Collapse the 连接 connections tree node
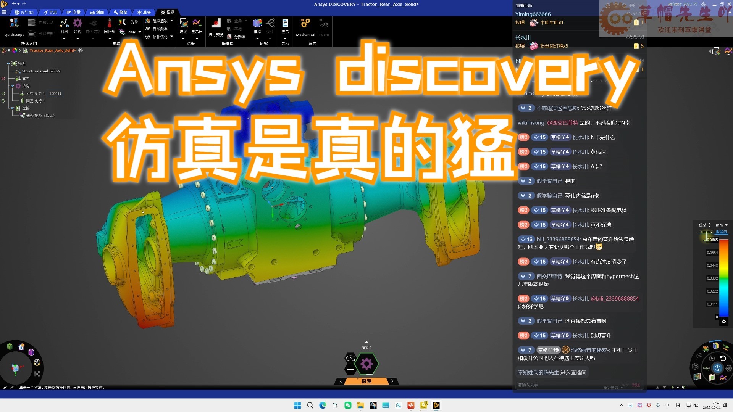733x412 pixels. click(12, 108)
